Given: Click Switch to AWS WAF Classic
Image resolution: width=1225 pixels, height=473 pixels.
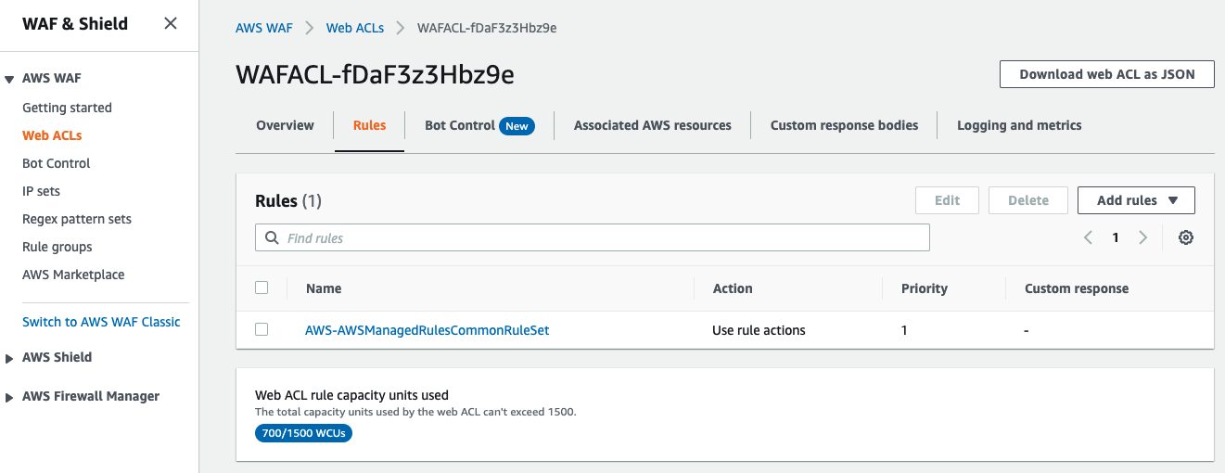Looking at the screenshot, I should point(101,322).
